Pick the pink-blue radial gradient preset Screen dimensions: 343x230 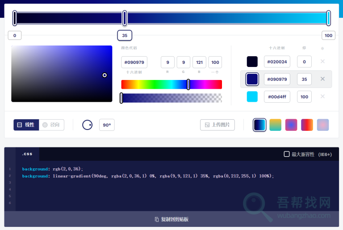(x=291, y=125)
